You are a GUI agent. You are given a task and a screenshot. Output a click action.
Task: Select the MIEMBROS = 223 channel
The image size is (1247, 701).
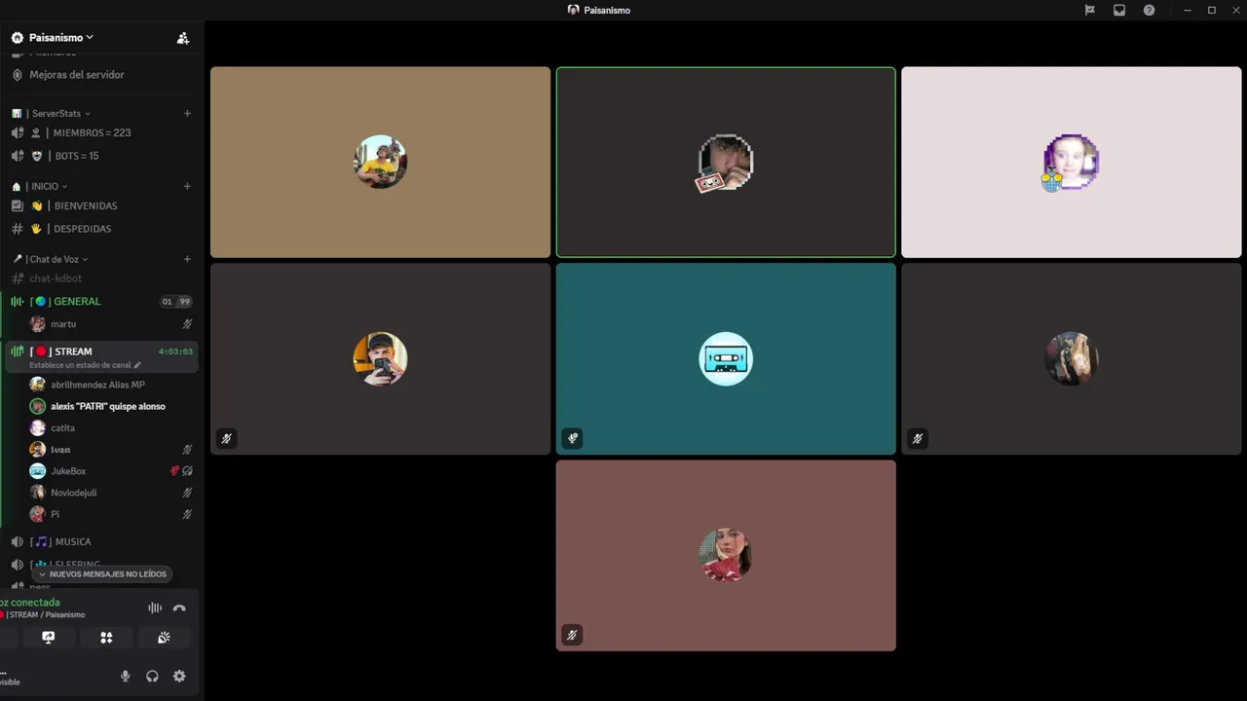click(x=92, y=132)
